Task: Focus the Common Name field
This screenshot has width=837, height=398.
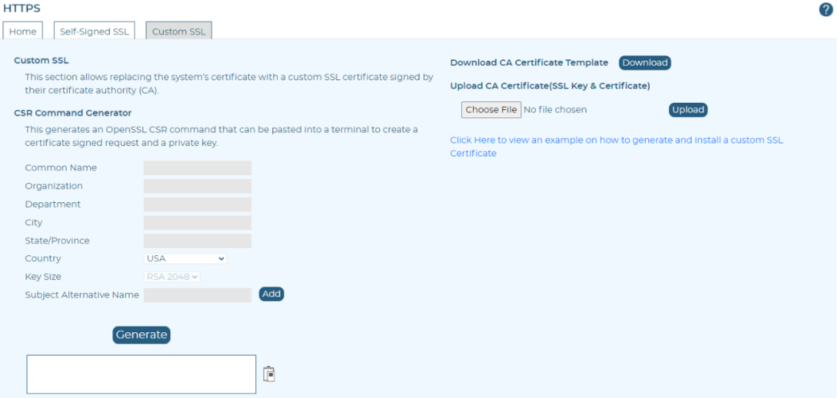Action: point(197,168)
